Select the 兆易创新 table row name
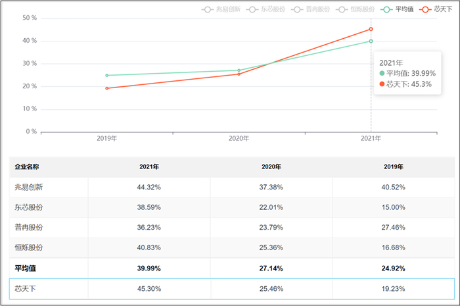 pyautogui.click(x=29, y=187)
